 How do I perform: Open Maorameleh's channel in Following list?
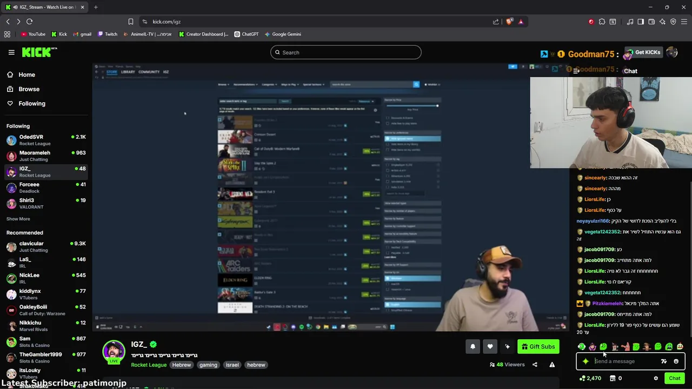point(46,156)
